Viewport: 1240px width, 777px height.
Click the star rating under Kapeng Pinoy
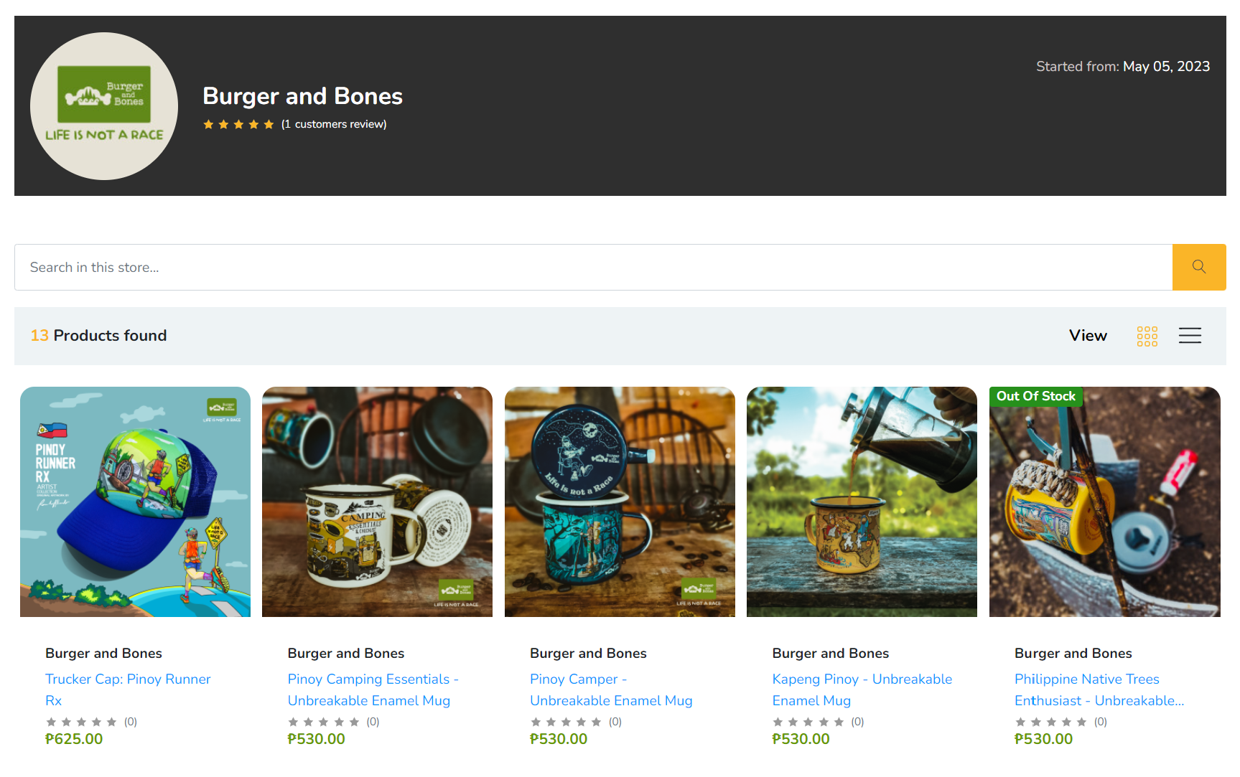(x=808, y=722)
